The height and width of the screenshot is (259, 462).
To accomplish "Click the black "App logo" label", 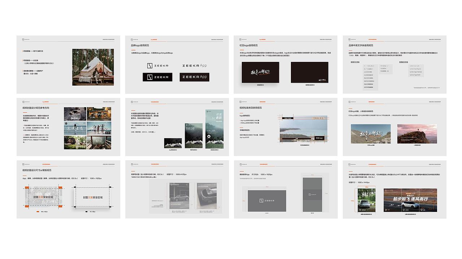I will (x=288, y=118).
